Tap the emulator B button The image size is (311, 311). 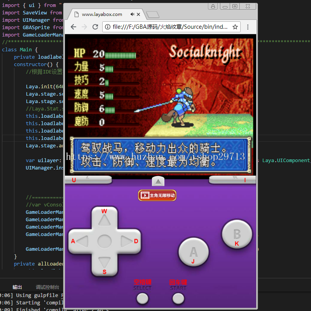pos(237,234)
